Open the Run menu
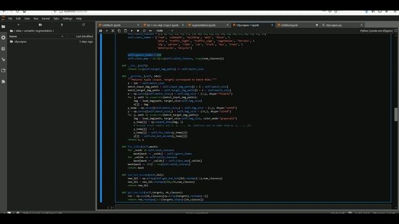399x224 pixels. [36, 19]
